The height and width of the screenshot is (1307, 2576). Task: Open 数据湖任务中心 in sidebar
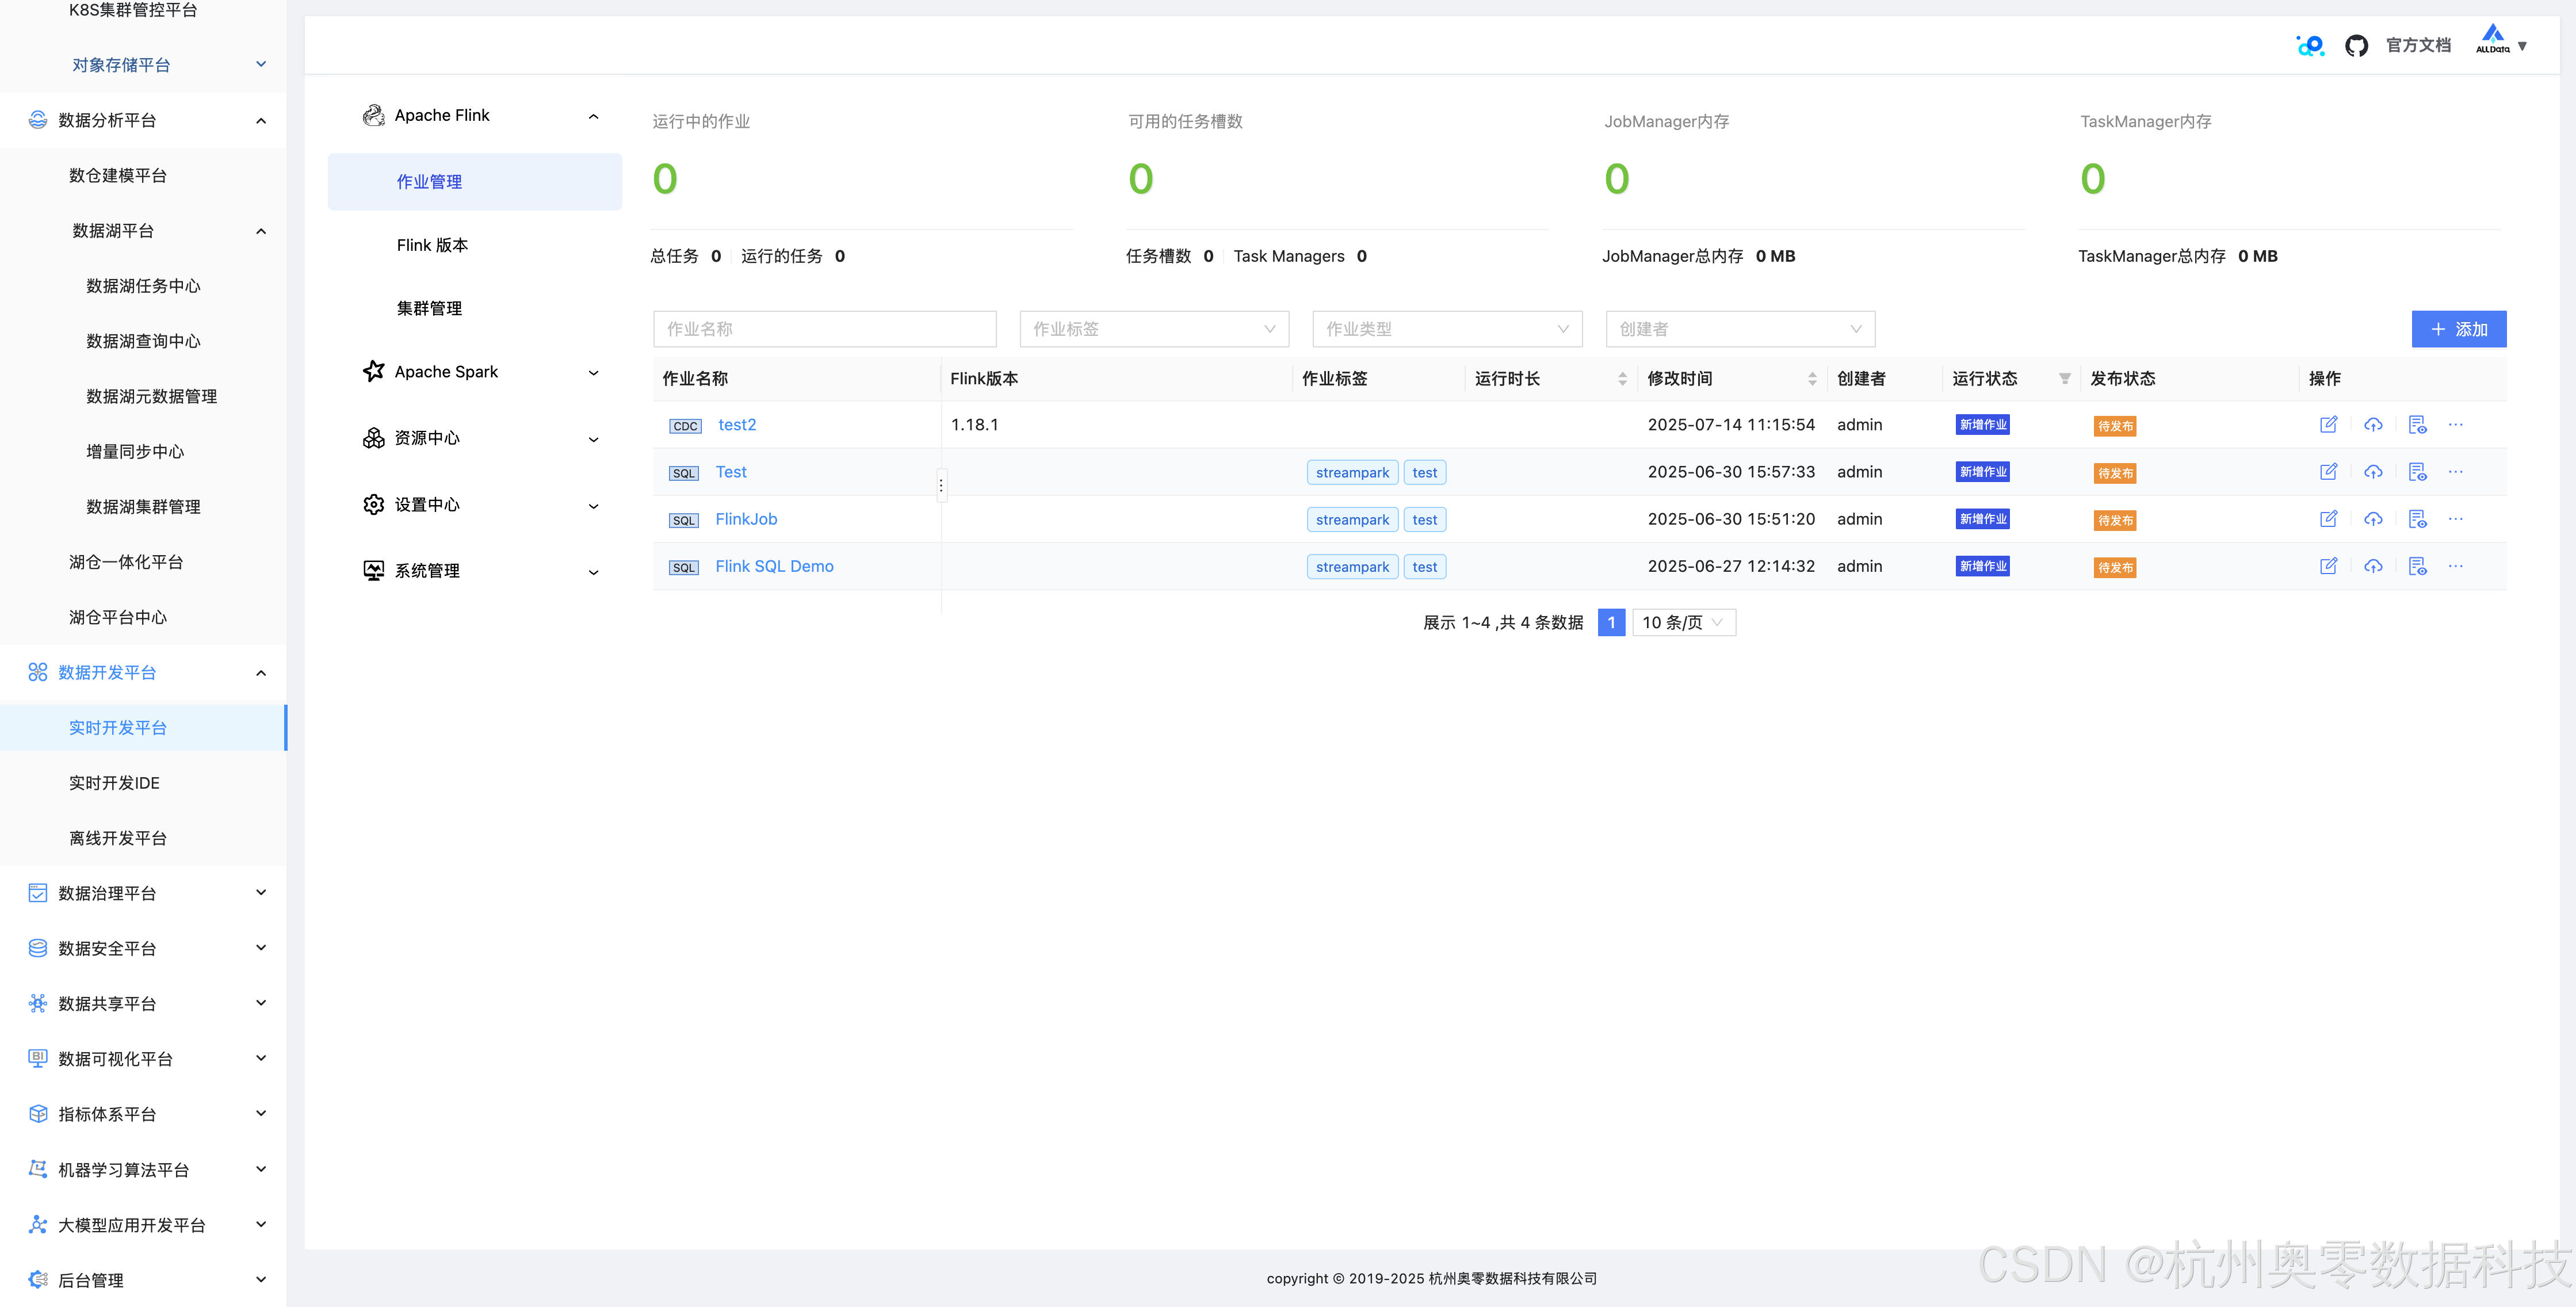coord(143,286)
